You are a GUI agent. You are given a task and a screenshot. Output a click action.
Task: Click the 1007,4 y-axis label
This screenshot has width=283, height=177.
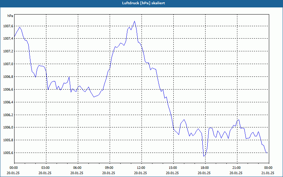pyautogui.click(x=8, y=39)
